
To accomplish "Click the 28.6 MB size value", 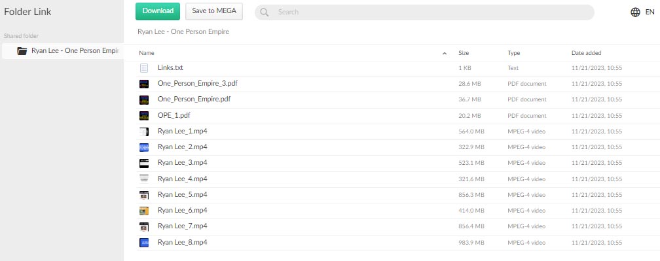I will [x=469, y=84].
